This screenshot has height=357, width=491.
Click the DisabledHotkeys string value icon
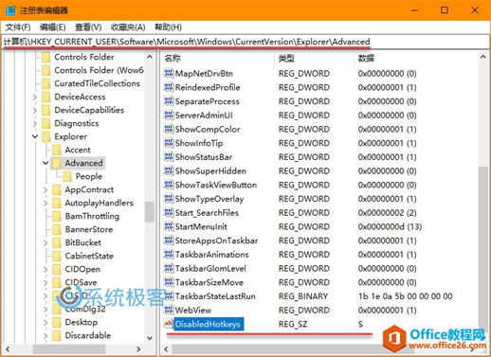[169, 324]
